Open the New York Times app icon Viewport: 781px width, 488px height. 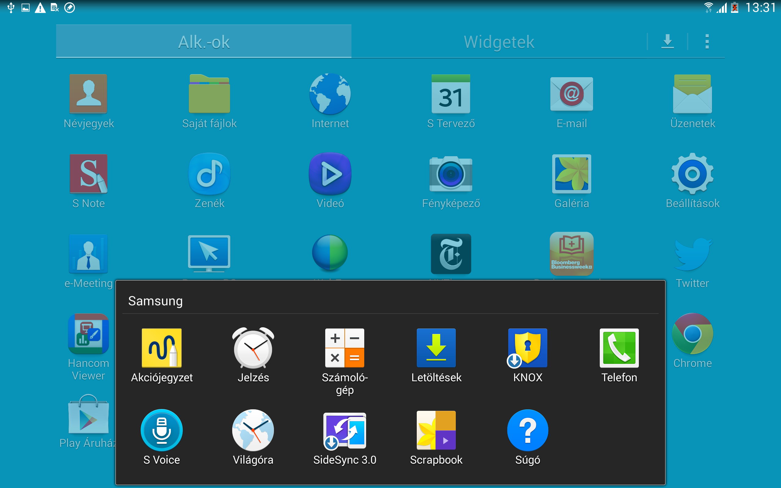coord(451,254)
